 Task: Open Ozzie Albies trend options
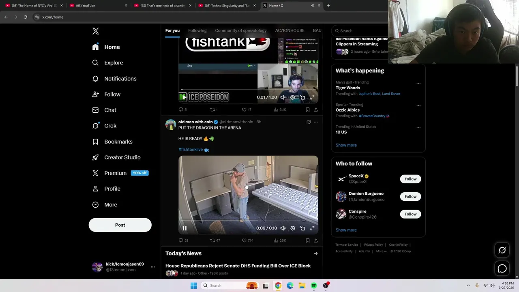(x=418, y=106)
